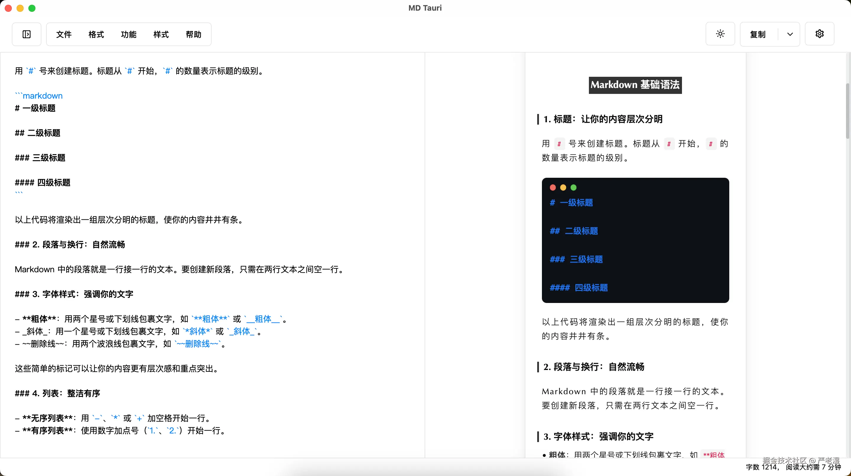Viewport: 851px width, 476px height.
Task: Open the 功能 menu
Action: (129, 34)
